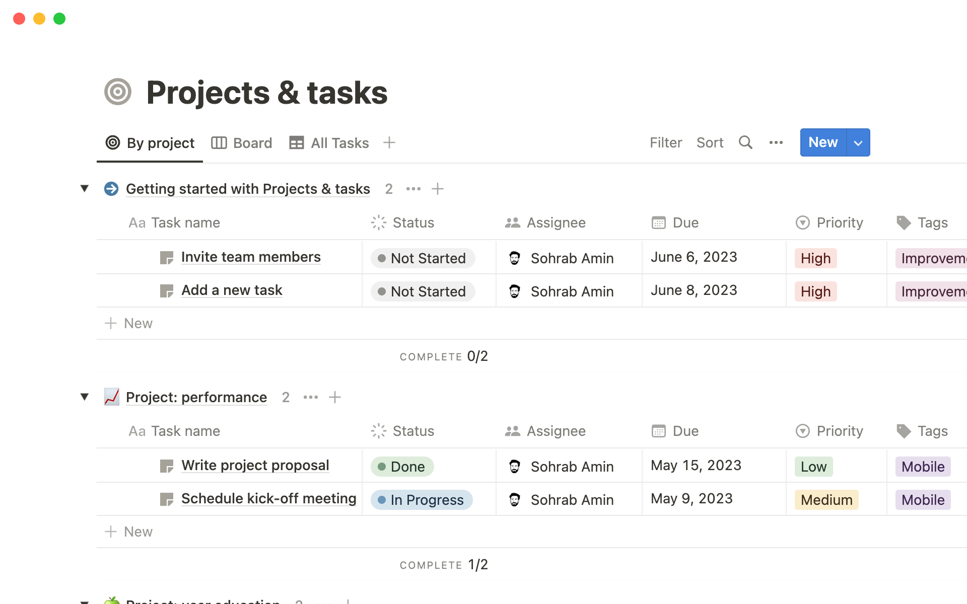Screen dimensions: 967x604
Task: Click the Sort button
Action: pos(710,142)
